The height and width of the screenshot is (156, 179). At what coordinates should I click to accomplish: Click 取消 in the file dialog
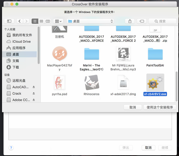tap(133, 107)
